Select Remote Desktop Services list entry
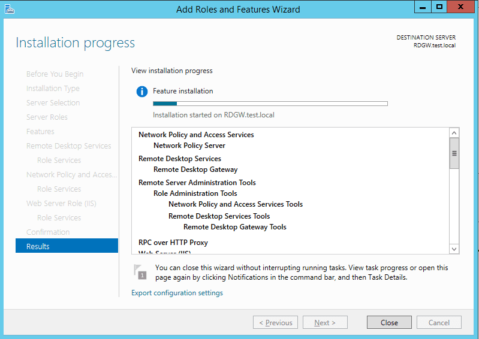 [180, 159]
